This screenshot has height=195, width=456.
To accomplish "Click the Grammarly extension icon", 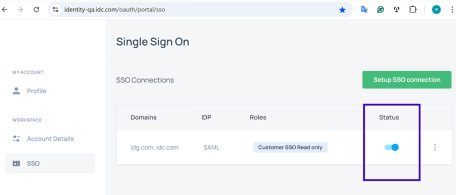I will [x=380, y=9].
